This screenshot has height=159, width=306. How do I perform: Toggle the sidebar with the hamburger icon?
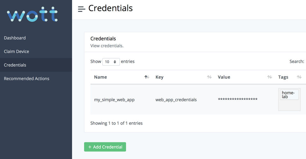82,9
